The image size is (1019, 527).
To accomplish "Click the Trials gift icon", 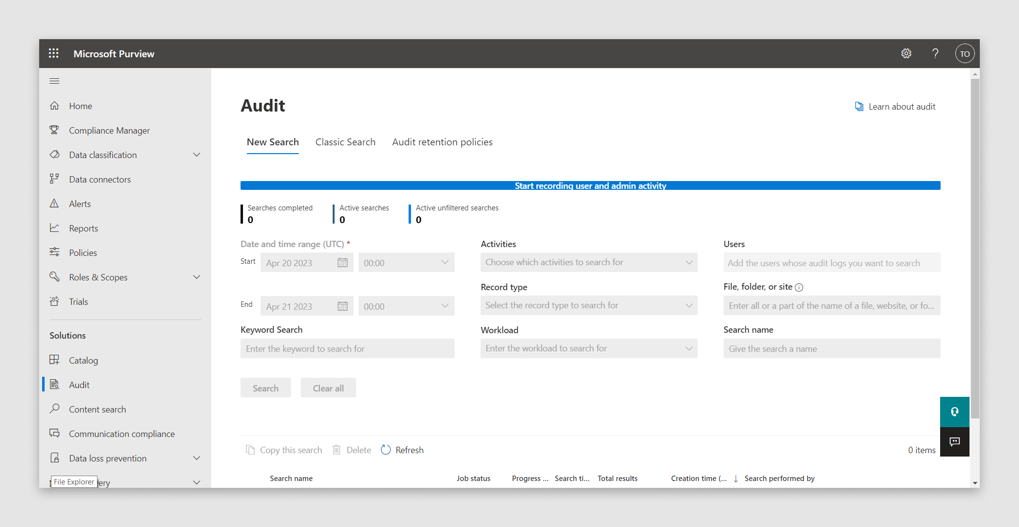I will click(54, 301).
